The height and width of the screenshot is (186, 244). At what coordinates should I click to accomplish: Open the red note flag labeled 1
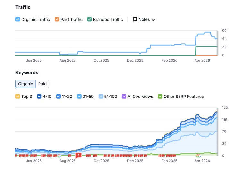79,155
